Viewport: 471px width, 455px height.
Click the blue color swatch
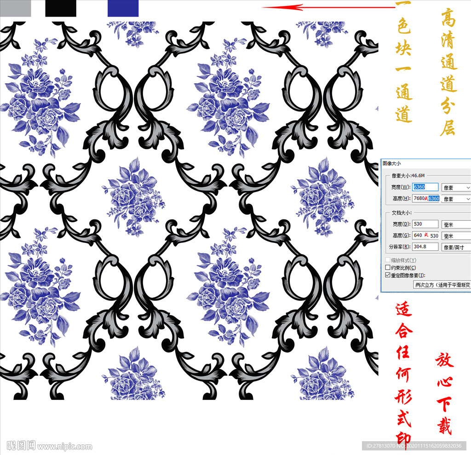pyautogui.click(x=123, y=8)
